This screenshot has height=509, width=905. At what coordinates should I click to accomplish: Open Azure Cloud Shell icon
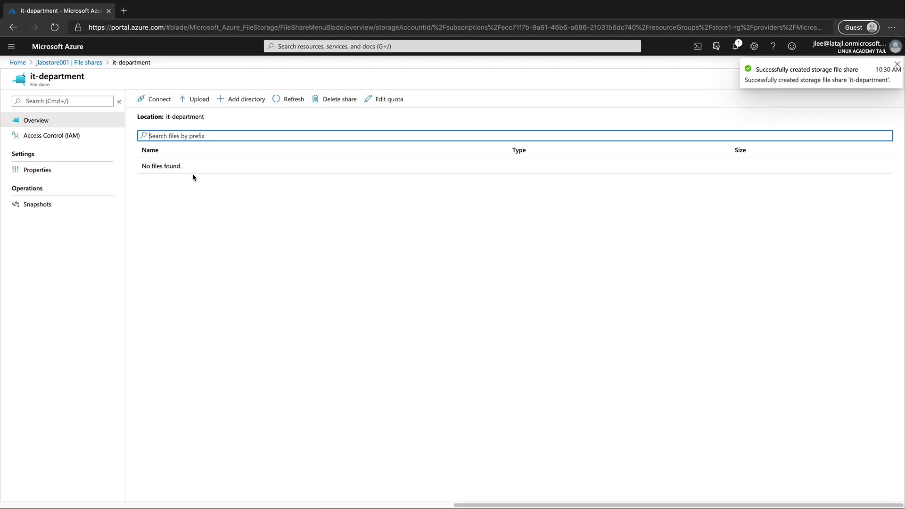pos(698,46)
